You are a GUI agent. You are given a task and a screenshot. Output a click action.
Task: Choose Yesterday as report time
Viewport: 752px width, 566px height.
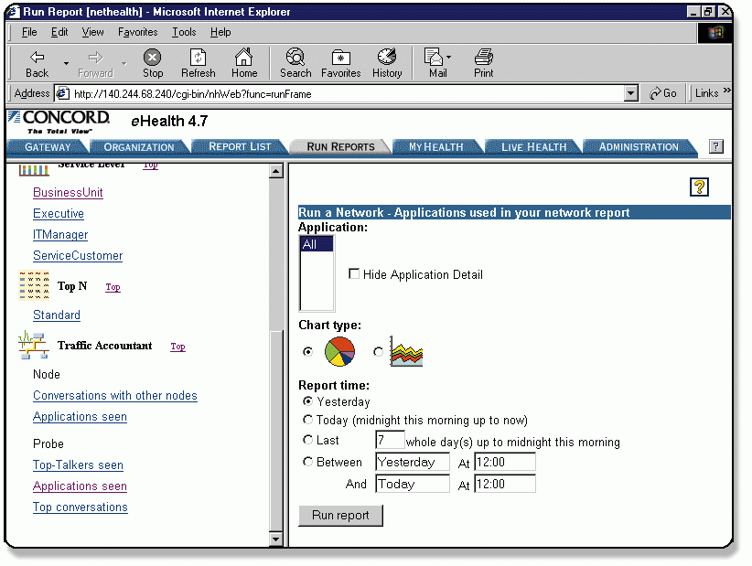tap(308, 400)
